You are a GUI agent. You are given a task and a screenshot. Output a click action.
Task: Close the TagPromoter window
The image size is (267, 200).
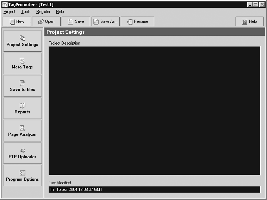pos(262,5)
